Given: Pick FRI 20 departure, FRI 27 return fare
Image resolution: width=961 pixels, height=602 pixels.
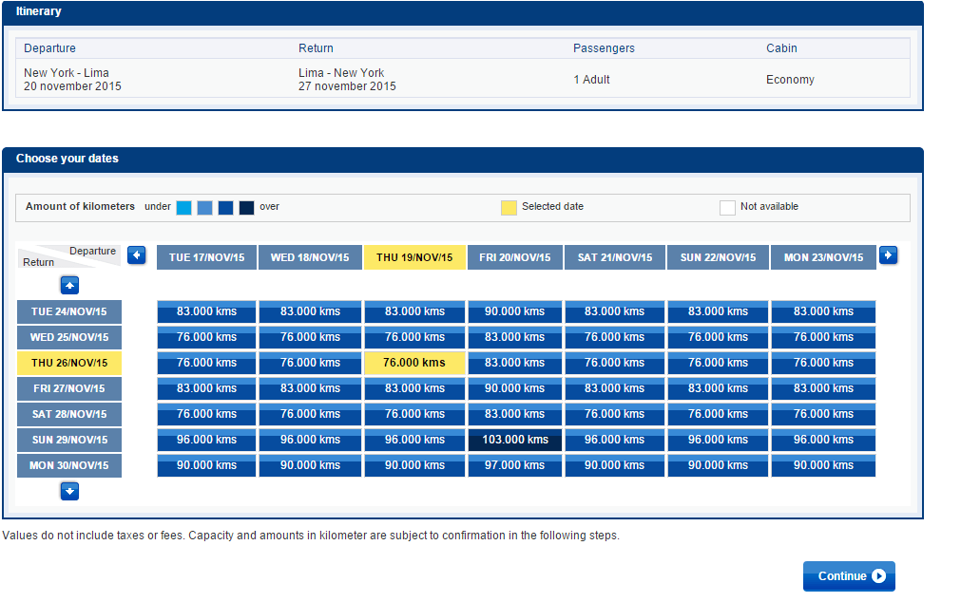Looking at the screenshot, I should 515,389.
